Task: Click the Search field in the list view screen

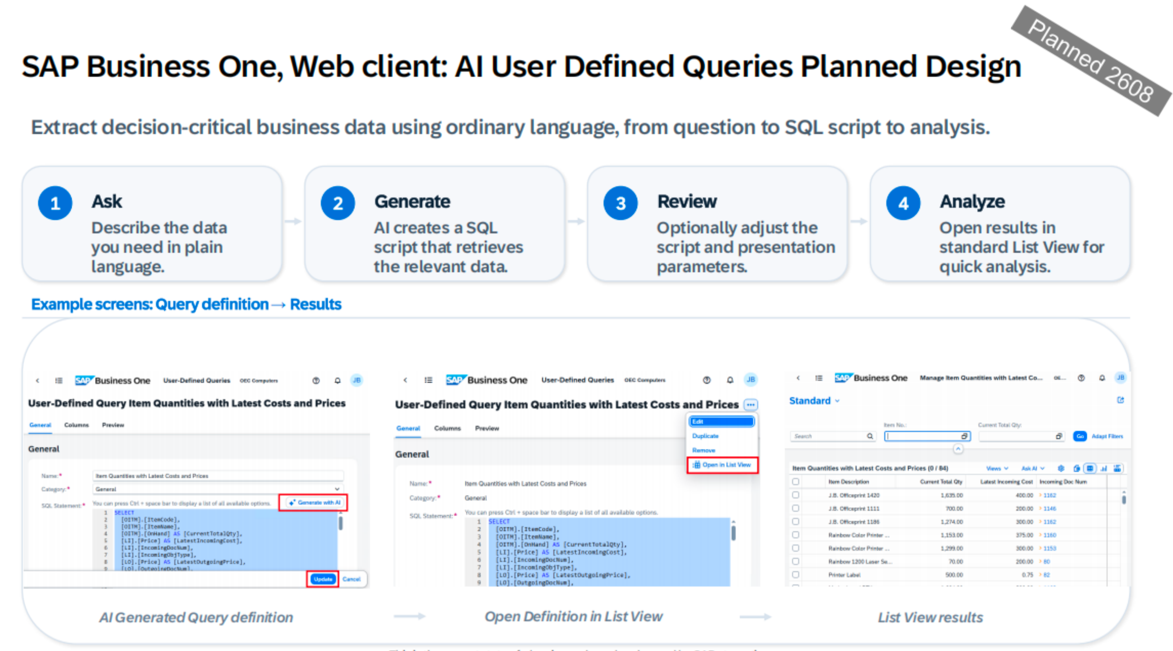Action: pyautogui.click(x=833, y=436)
